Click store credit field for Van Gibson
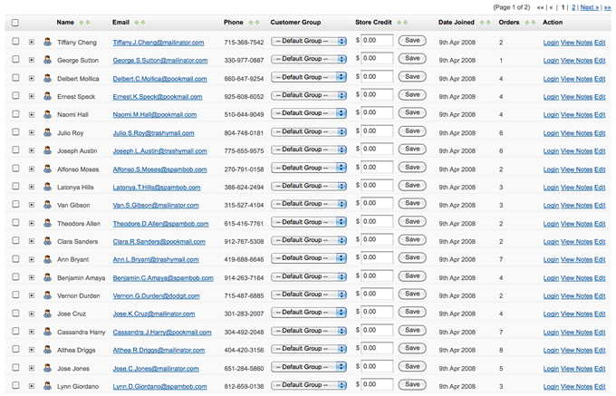 point(377,203)
